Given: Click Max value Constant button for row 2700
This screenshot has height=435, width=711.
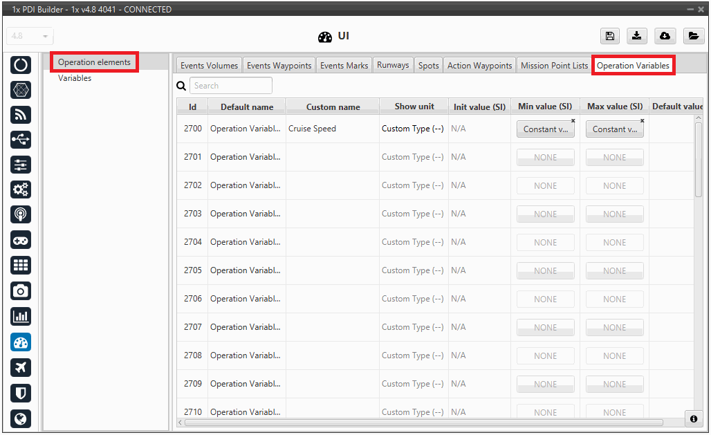Looking at the screenshot, I should [614, 129].
